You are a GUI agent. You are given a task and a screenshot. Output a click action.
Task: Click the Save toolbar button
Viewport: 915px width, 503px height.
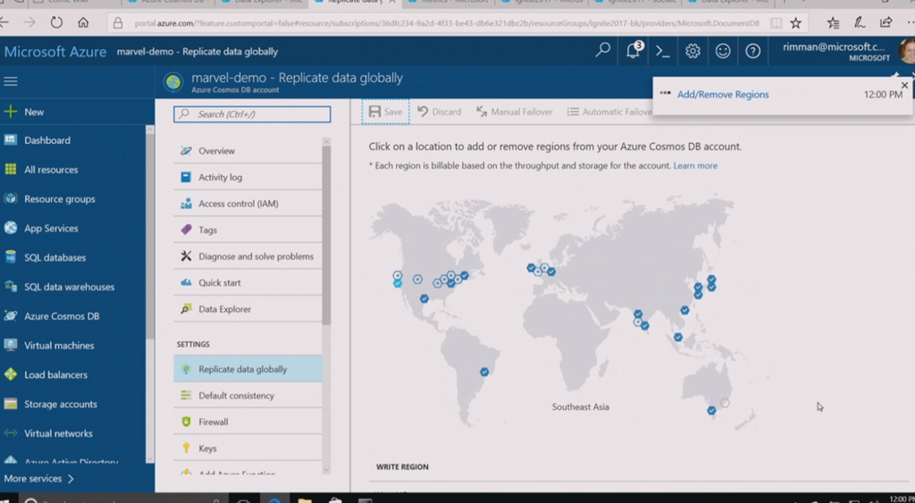click(386, 112)
